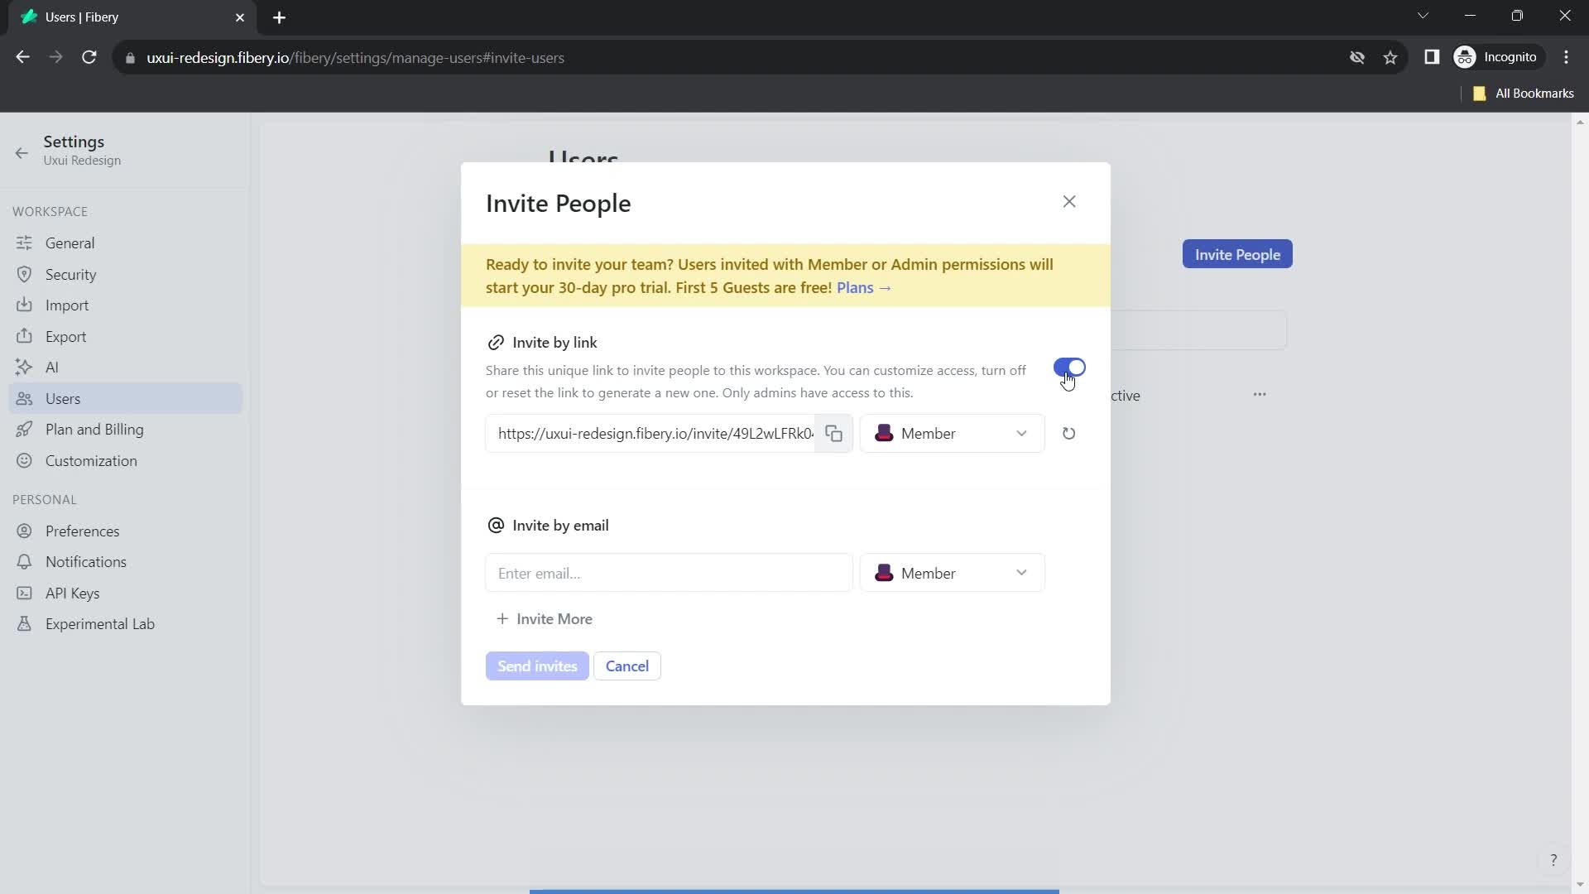Click the Invite by email at-sign icon
The height and width of the screenshot is (894, 1589).
(x=496, y=526)
